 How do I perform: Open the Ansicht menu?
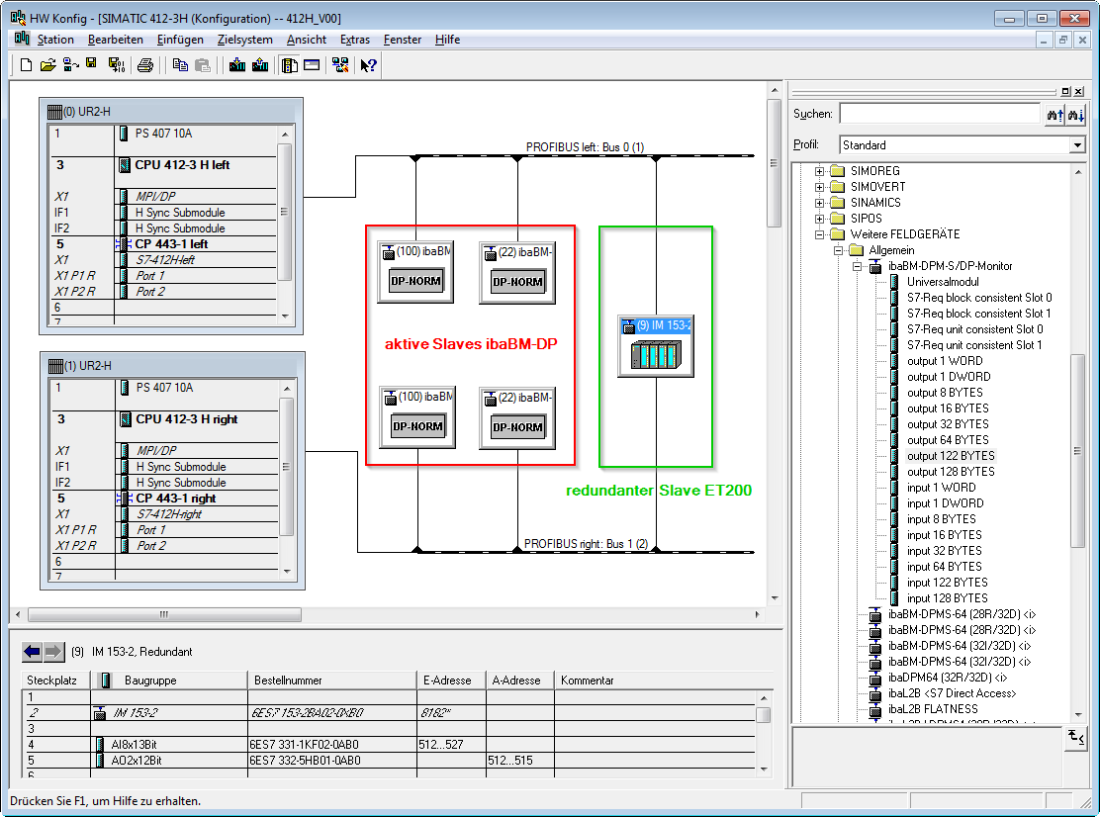click(x=307, y=40)
